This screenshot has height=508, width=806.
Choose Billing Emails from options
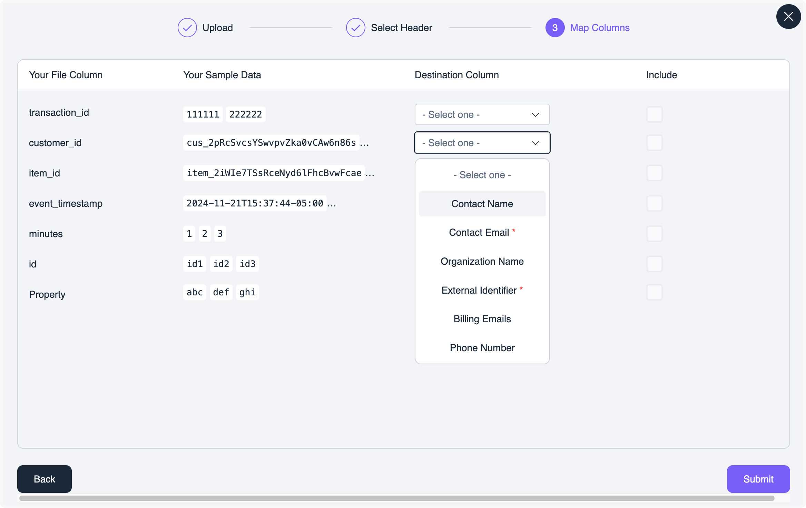(x=482, y=319)
